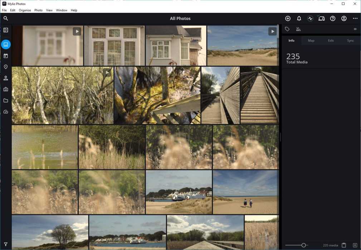Toggle the left sidebar panel
361x250 pixels.
6,30
